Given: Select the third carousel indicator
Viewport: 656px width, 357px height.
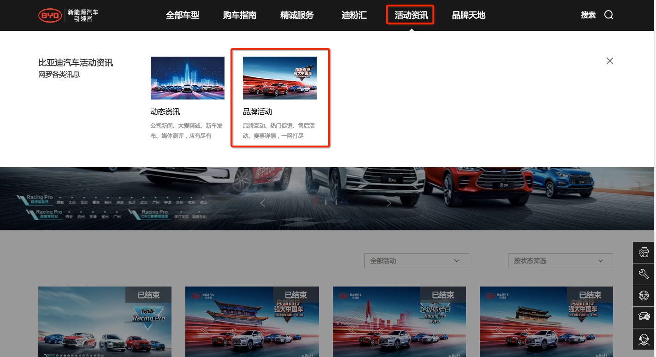Looking at the screenshot, I should click(x=336, y=202).
